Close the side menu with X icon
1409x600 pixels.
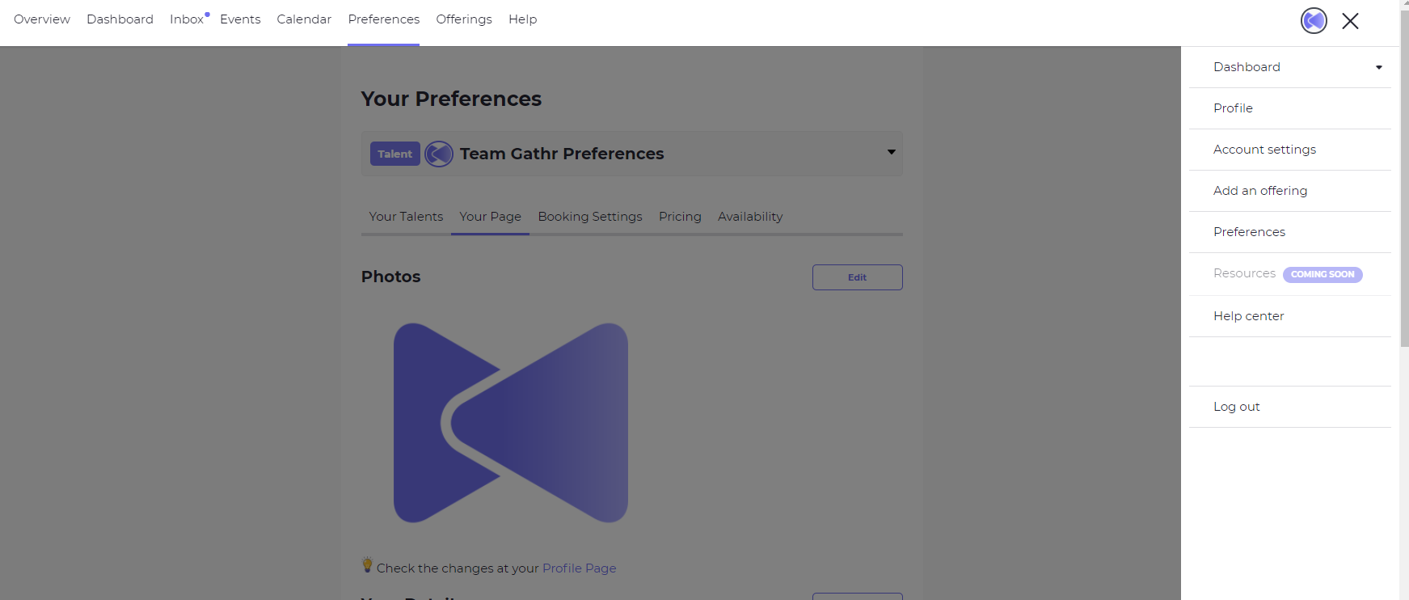[1350, 21]
